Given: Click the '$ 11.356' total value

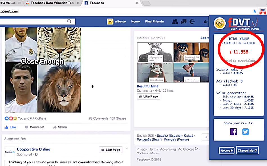Looking at the screenshot, I should point(239,52).
